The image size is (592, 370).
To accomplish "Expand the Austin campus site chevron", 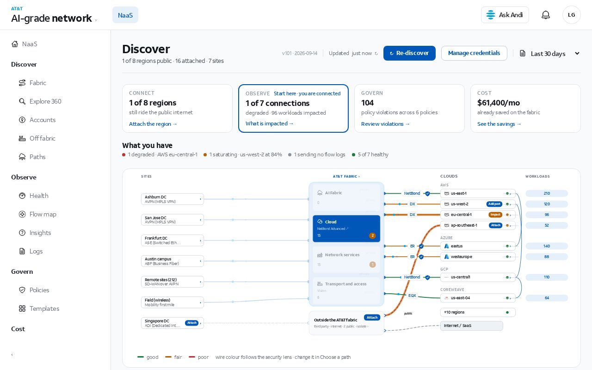I will [x=200, y=261].
